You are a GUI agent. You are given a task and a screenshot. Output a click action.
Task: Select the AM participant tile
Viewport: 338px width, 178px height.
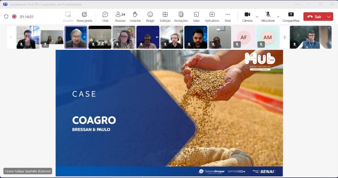268,37
